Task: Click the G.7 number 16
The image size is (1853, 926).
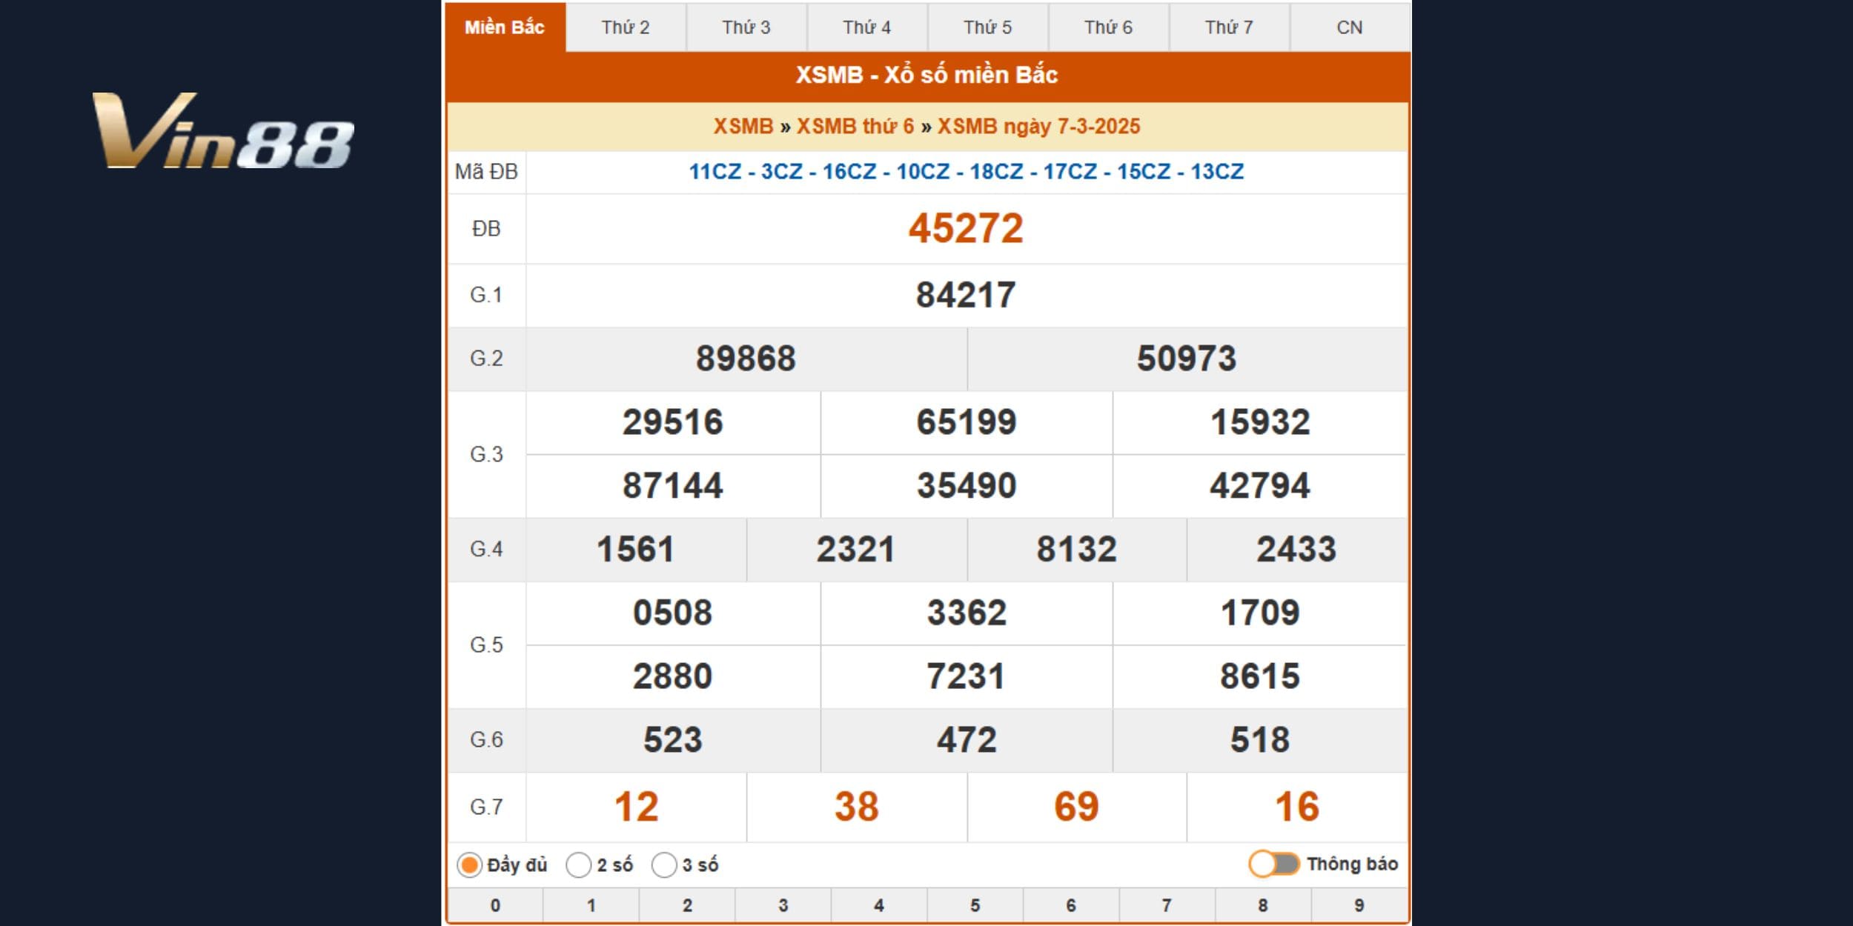Action: point(1296,807)
